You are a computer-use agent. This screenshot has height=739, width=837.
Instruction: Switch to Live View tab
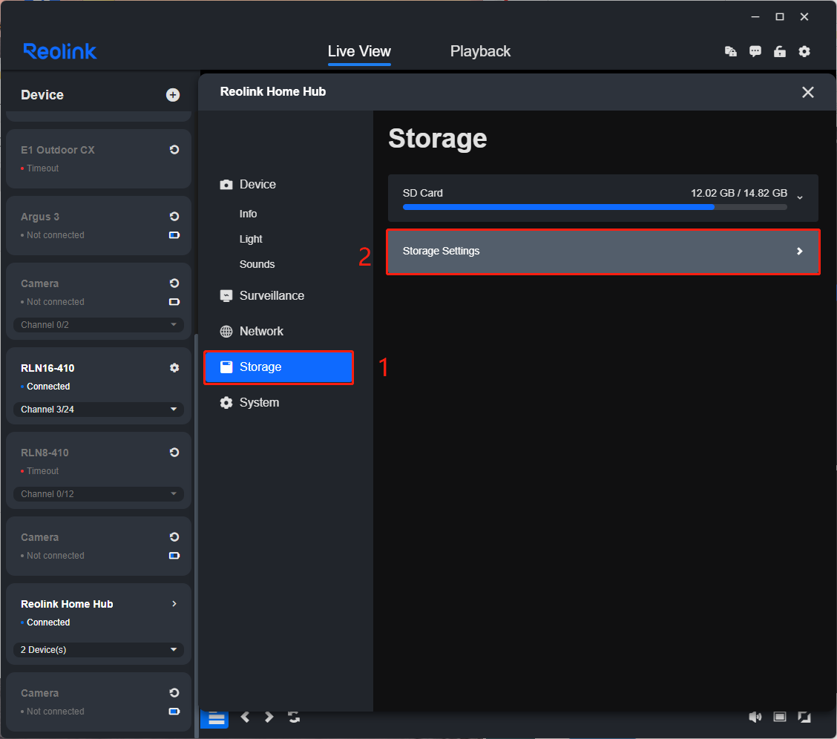click(x=359, y=51)
